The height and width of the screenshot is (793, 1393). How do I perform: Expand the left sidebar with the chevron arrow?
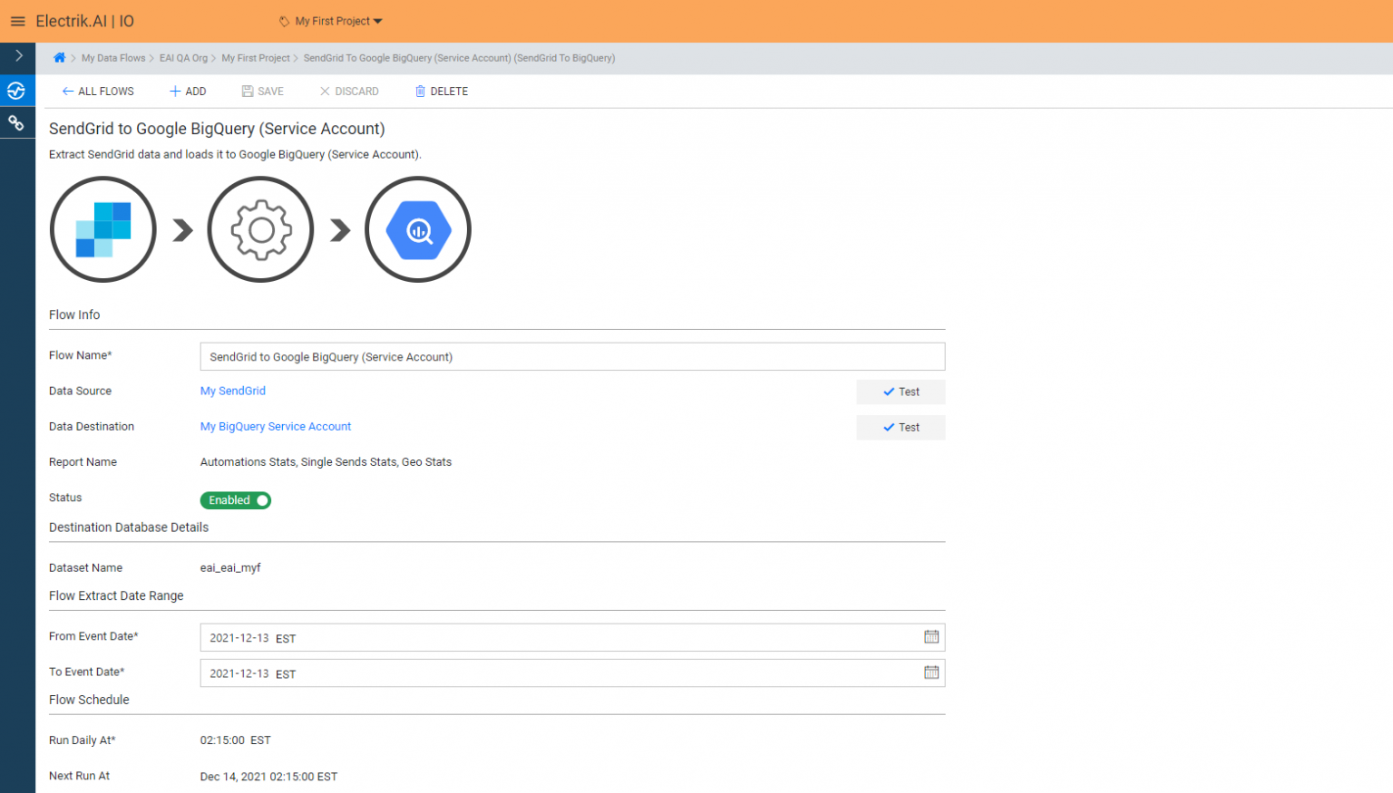tap(17, 57)
